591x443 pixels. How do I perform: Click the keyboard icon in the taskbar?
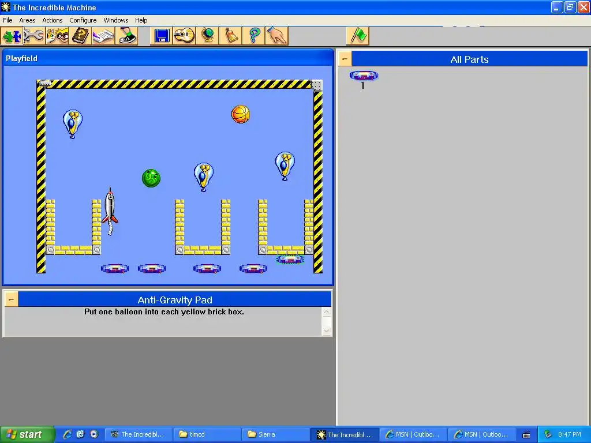(526, 435)
